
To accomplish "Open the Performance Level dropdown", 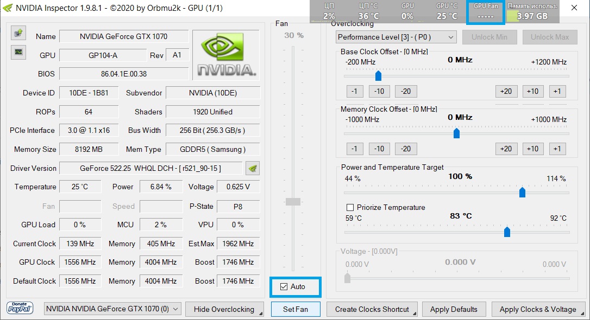I will [396, 37].
